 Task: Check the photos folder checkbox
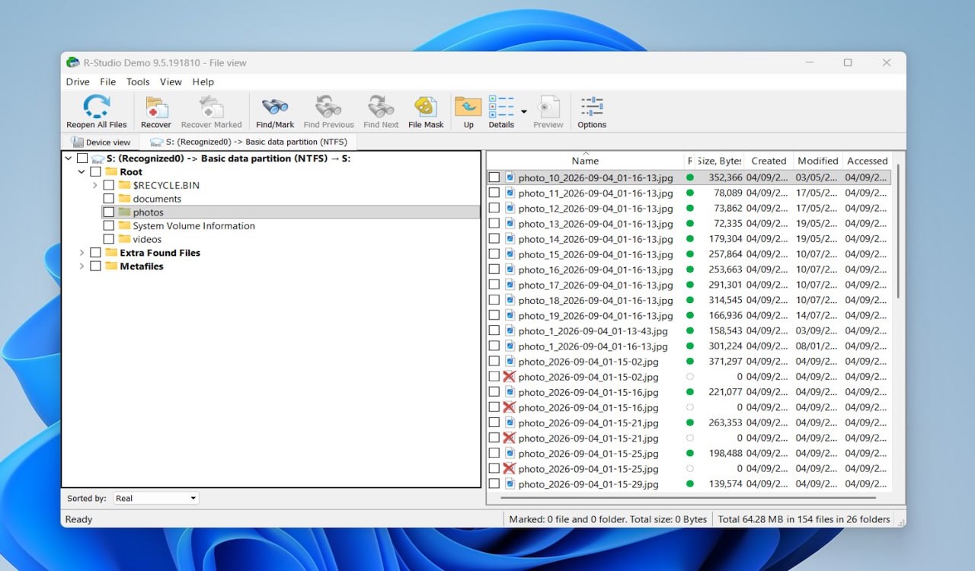108,212
